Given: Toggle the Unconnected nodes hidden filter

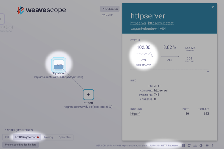Looking at the screenshot, I should pyautogui.click(x=20, y=145).
